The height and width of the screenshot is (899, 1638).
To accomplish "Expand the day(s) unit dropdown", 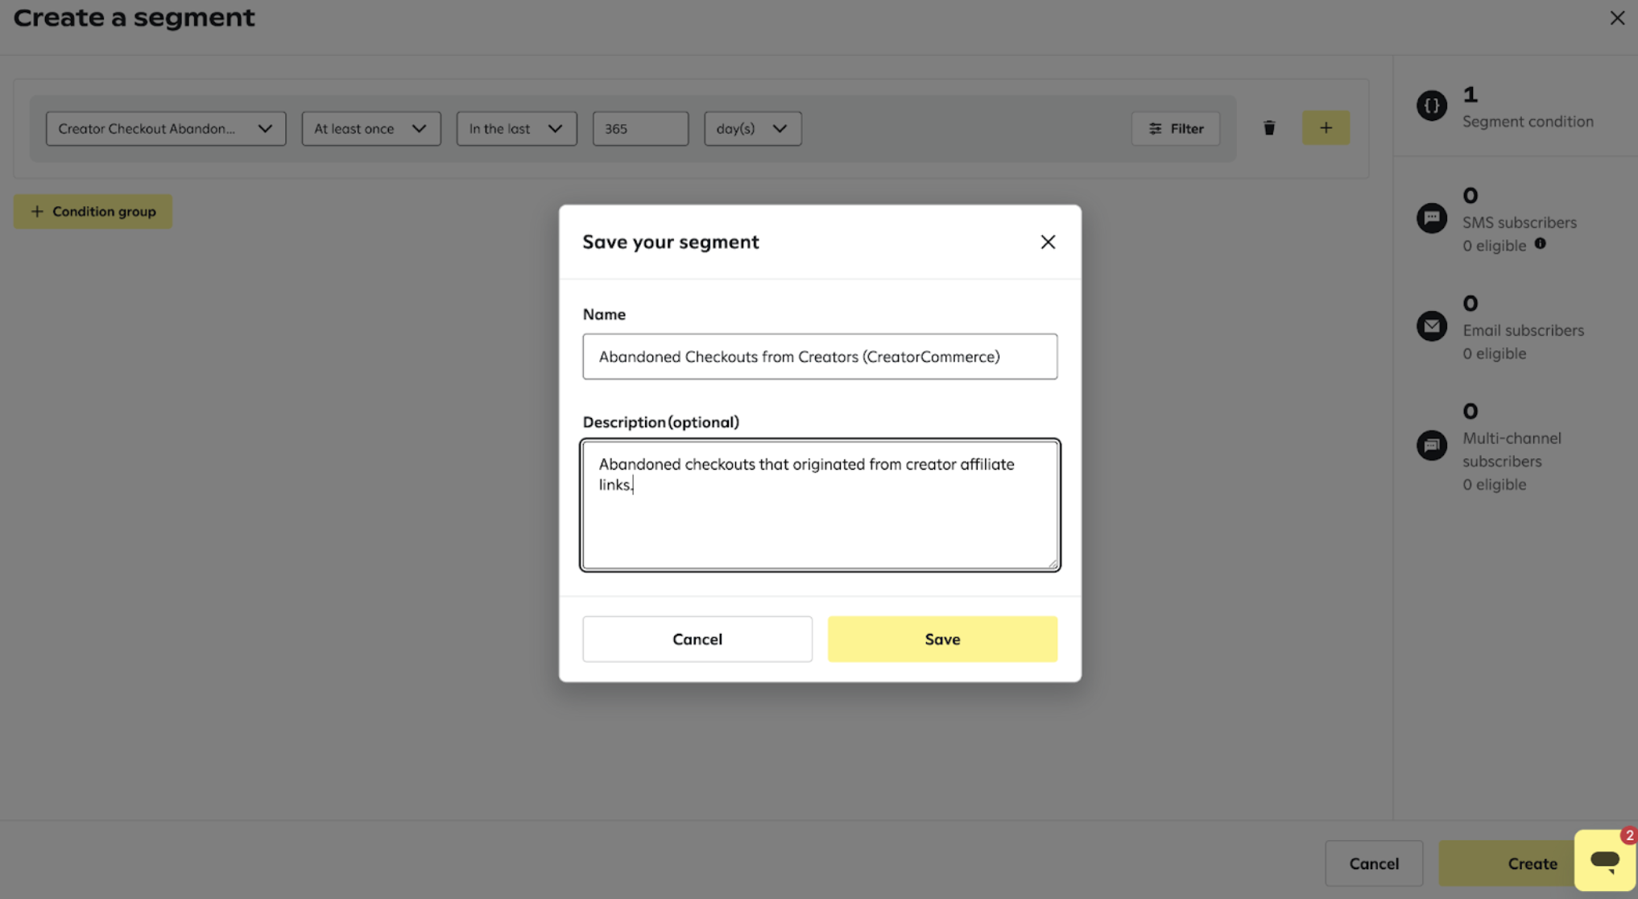I will tap(752, 129).
